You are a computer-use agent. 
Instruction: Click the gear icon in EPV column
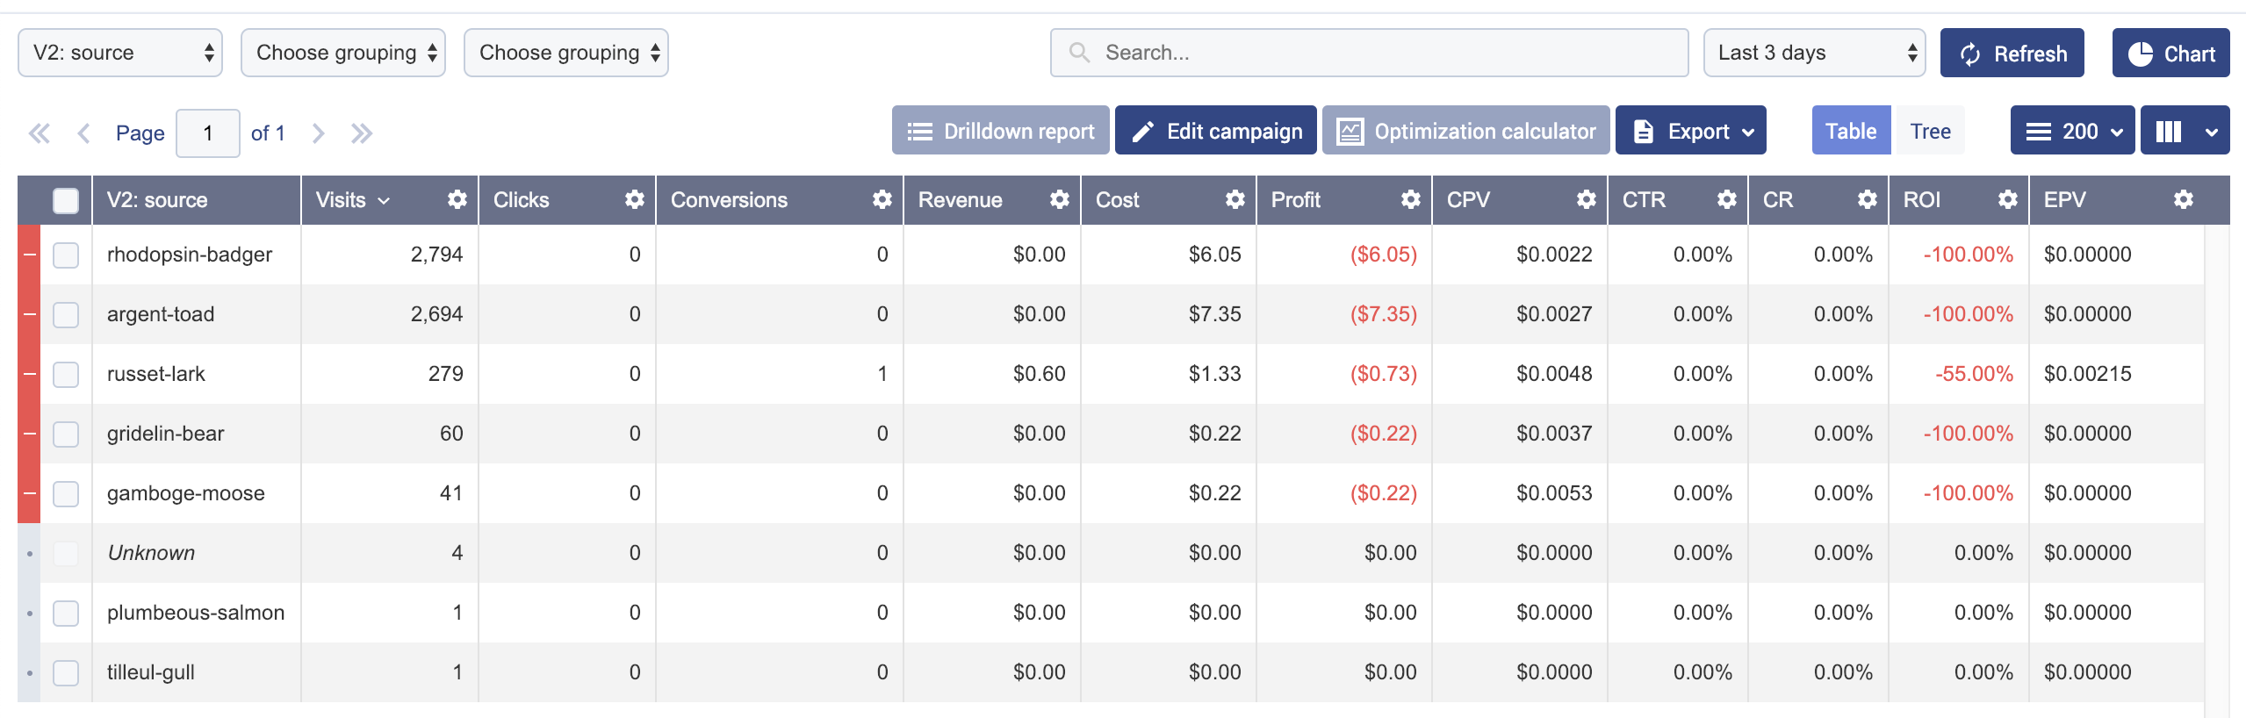pyautogui.click(x=2183, y=200)
